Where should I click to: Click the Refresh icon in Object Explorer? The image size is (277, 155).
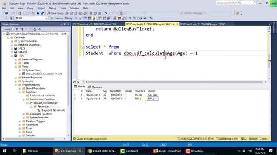click(35, 29)
